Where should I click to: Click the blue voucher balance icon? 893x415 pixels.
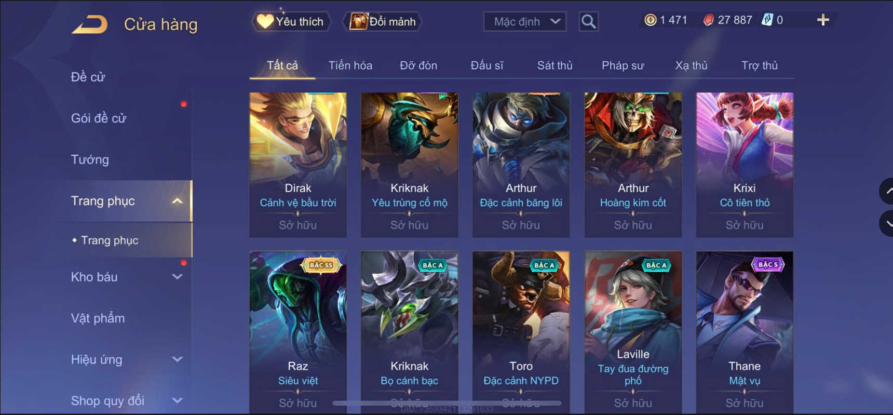coord(767,20)
